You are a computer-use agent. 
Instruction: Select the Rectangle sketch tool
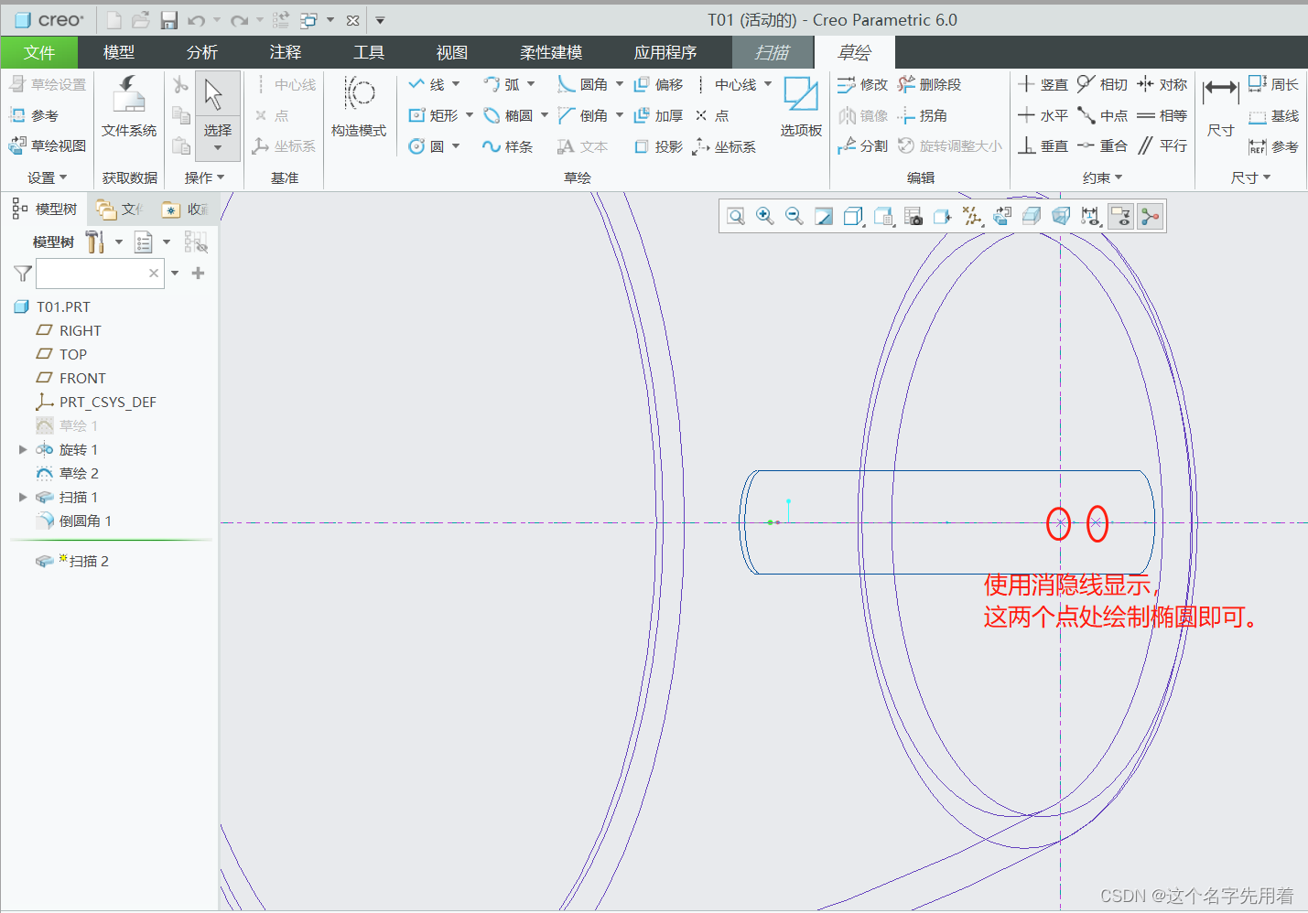[433, 115]
